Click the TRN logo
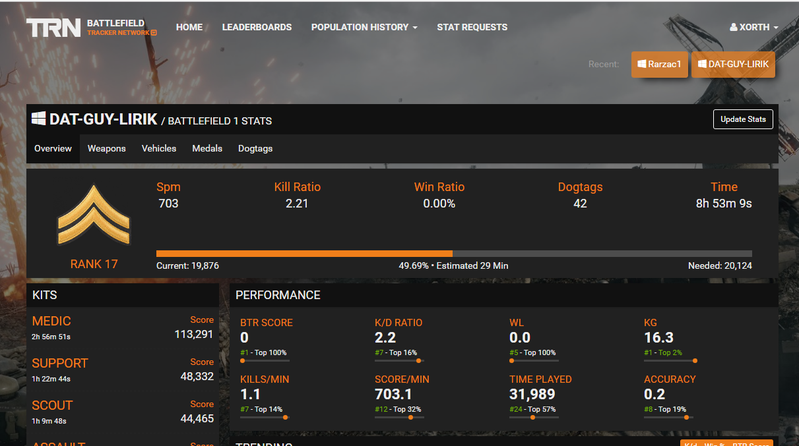799x446 pixels. coord(53,28)
